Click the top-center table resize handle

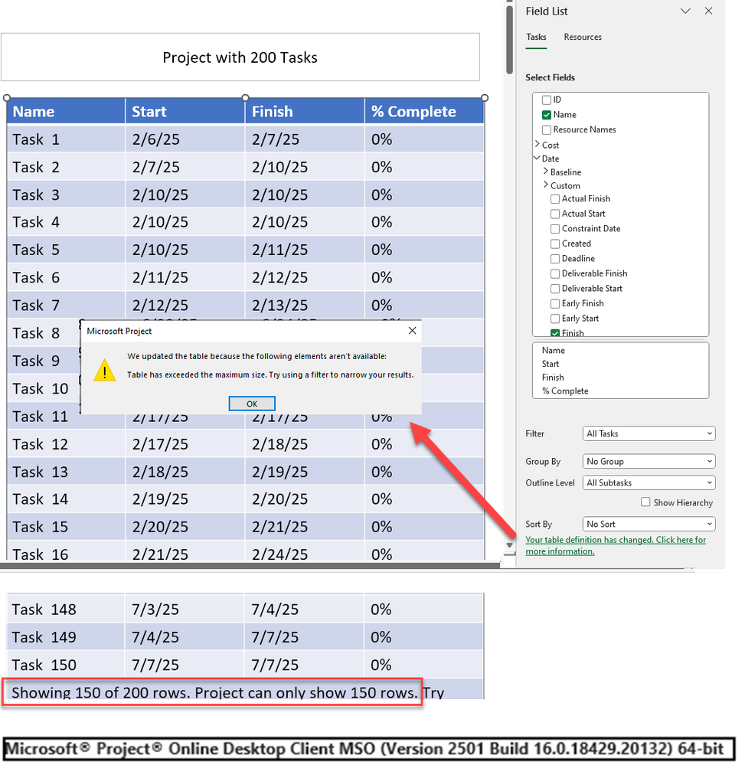click(246, 98)
